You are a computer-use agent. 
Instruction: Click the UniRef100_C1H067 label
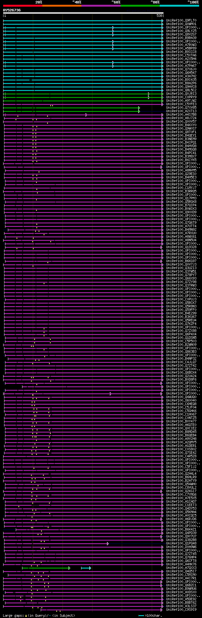click(x=181, y=414)
